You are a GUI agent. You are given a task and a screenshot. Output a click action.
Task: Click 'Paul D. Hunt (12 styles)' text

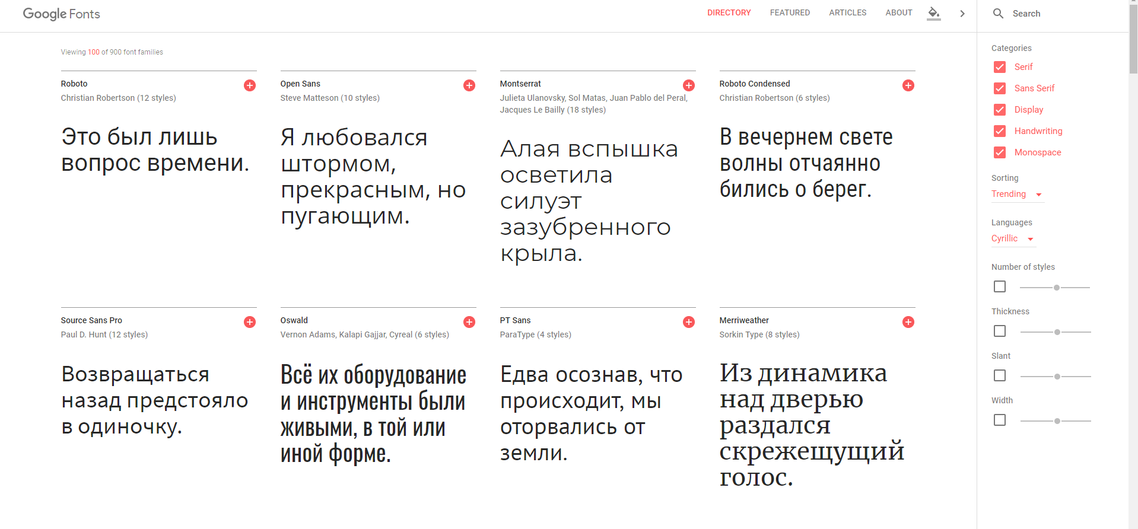pos(104,334)
